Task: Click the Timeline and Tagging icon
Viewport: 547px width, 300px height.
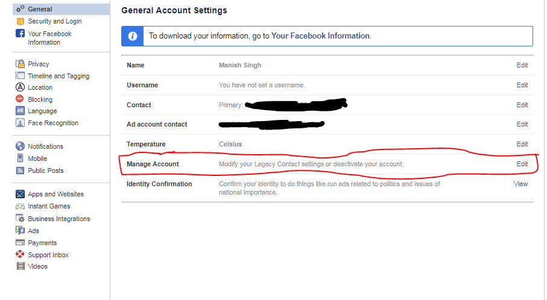Action: click(21, 76)
